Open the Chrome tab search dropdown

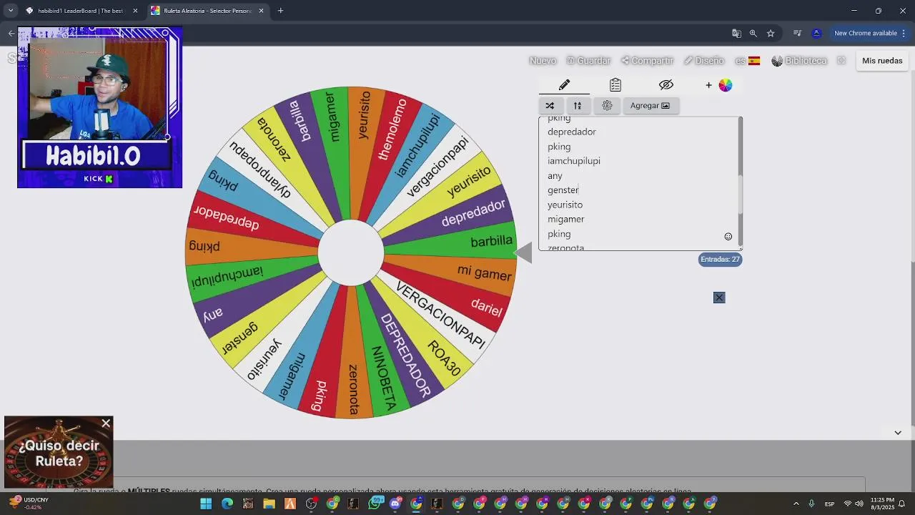click(x=11, y=11)
